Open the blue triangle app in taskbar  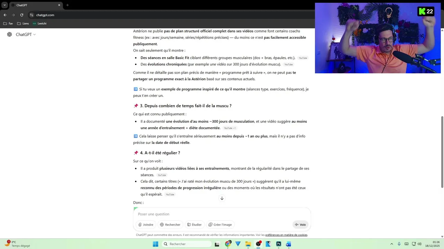coord(238,244)
